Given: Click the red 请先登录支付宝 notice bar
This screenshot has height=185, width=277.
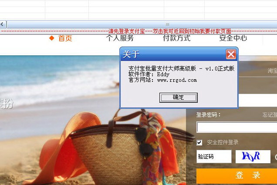Looking at the screenshot, I should coord(138,31).
